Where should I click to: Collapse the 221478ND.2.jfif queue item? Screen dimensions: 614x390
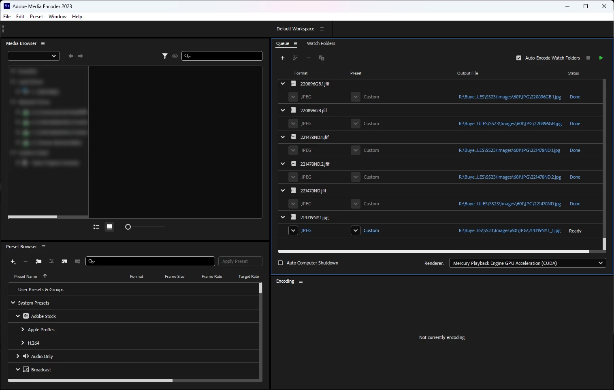[x=283, y=164]
